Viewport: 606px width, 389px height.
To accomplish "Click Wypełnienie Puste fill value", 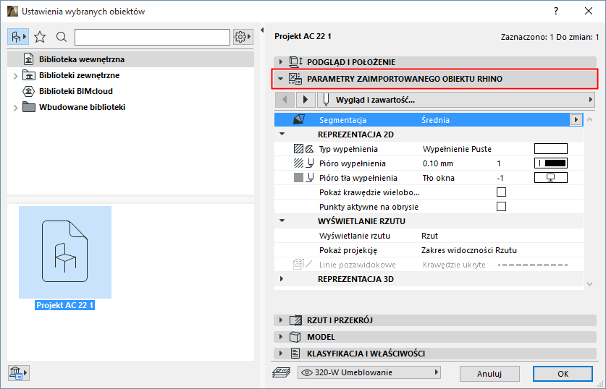I will click(x=457, y=150).
